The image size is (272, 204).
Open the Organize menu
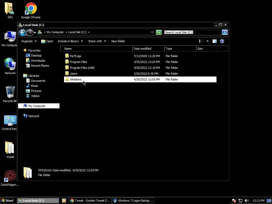pyautogui.click(x=29, y=41)
